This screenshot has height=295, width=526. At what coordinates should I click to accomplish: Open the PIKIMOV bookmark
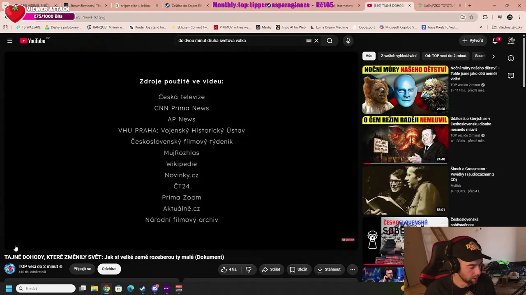click(x=232, y=27)
